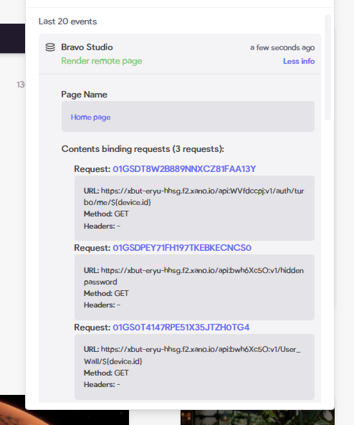
Task: Click Headers line under hiddenpassword request
Action: click(x=102, y=305)
